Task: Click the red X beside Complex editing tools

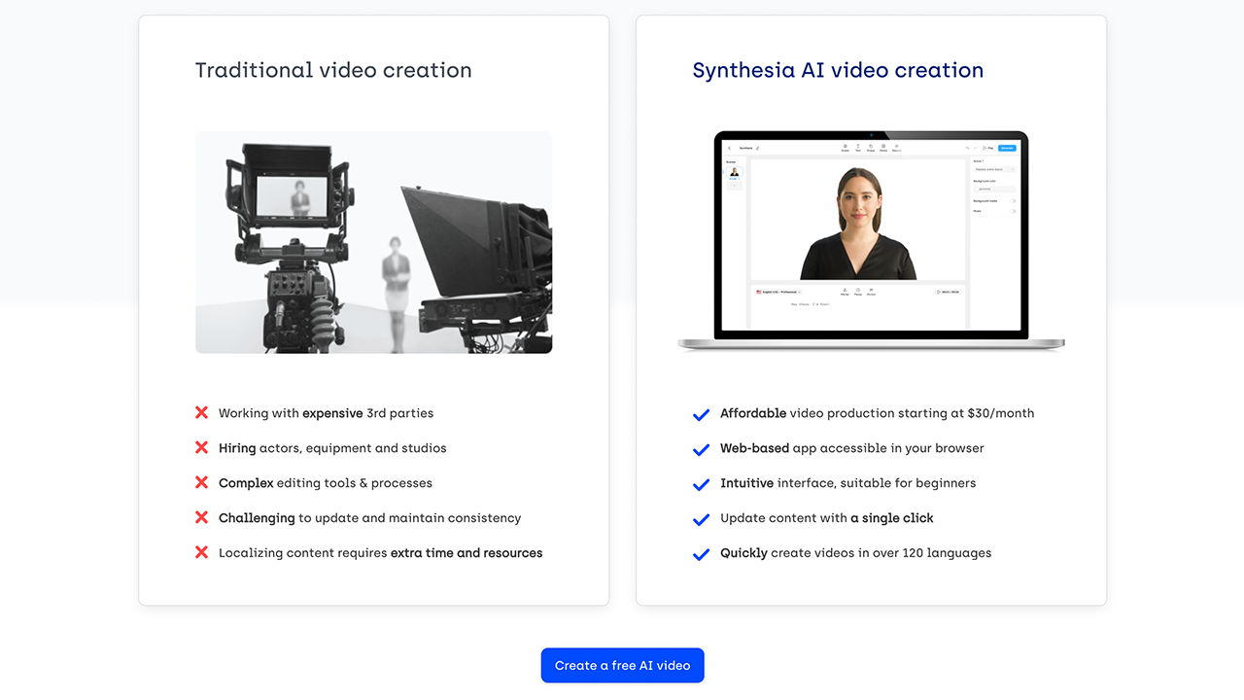Action: point(201,483)
